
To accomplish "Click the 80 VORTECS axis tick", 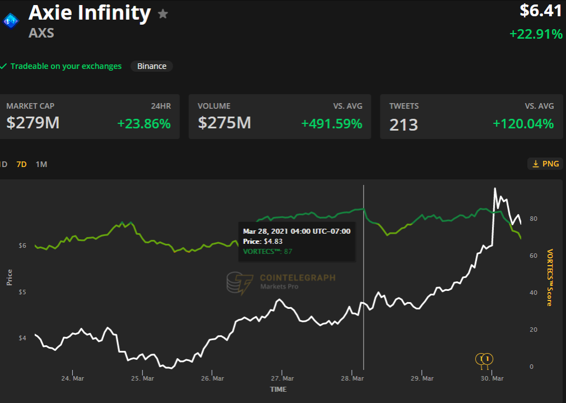I will (x=533, y=219).
